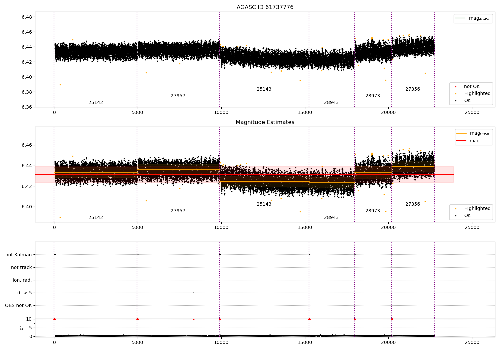The width and height of the screenshot is (500, 350).
Task: Click obsid label 25143 in the AGASC ID plot
Action: (x=264, y=89)
